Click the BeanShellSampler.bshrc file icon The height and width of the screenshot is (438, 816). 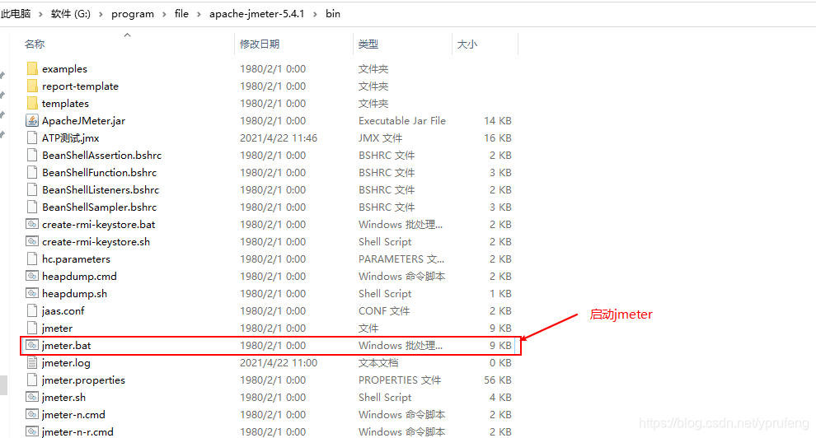click(x=32, y=207)
